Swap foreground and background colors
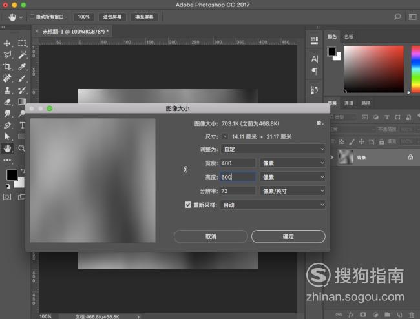Screen dimensions: 420x319 pyautogui.click(x=23, y=170)
